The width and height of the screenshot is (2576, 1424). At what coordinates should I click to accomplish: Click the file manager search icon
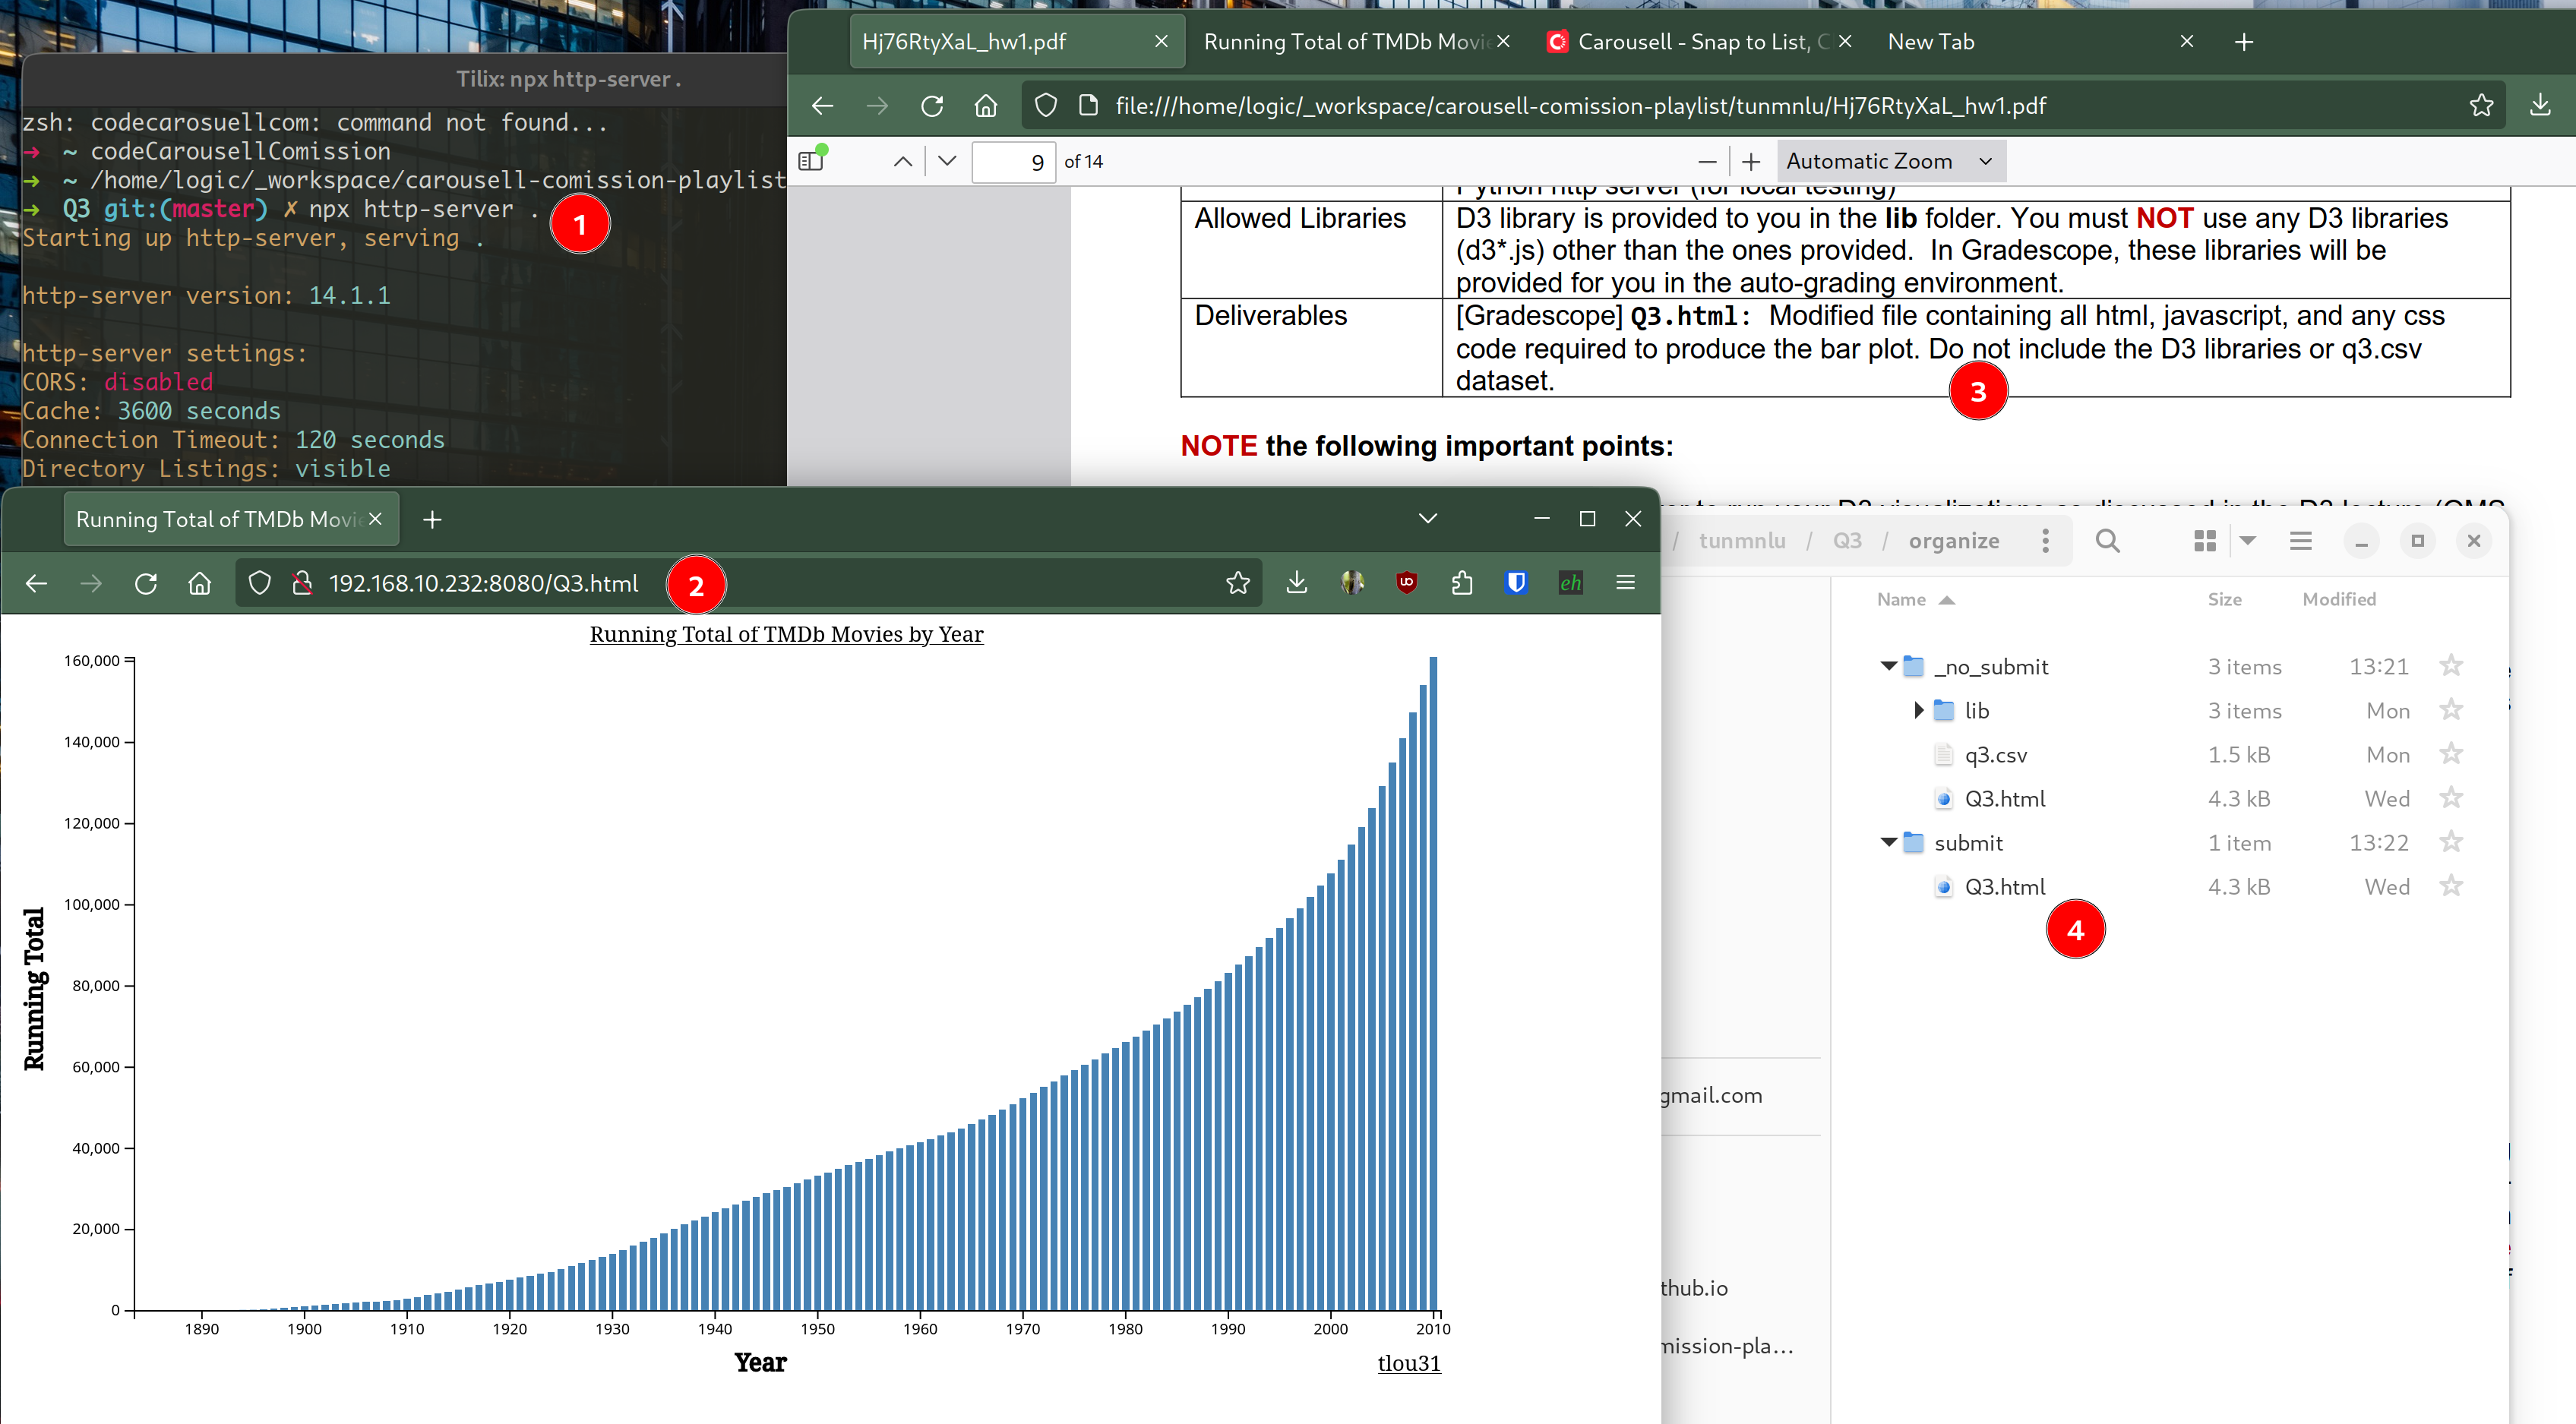click(2108, 541)
